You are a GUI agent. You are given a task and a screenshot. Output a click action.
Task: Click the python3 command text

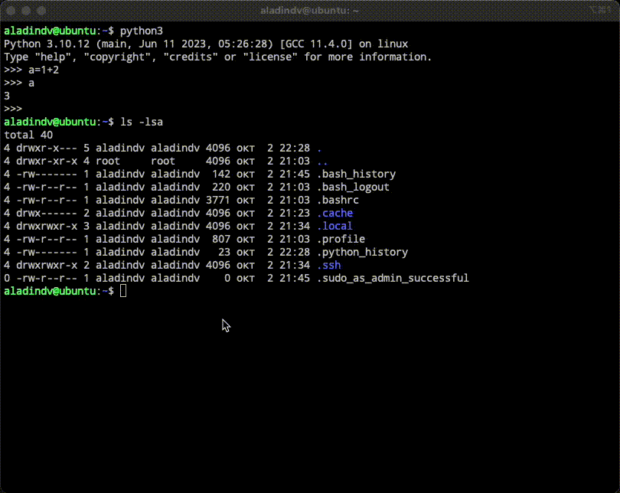[x=142, y=31]
